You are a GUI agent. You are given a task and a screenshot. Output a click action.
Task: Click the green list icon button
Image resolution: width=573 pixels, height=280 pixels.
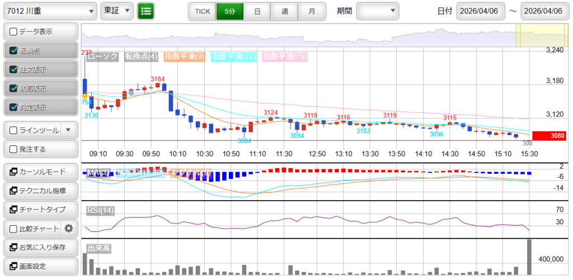click(146, 11)
